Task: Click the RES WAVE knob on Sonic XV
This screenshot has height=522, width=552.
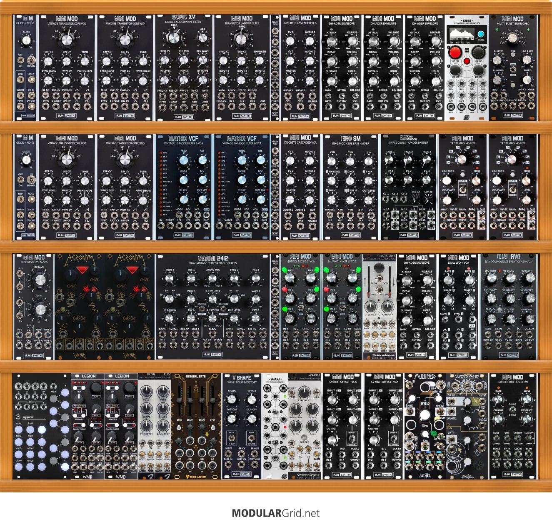Action: coord(202,60)
